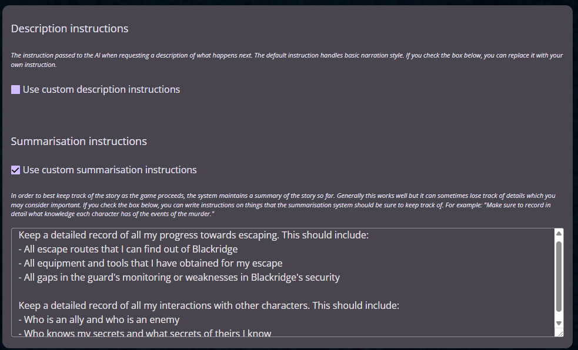Viewport: 578px width, 350px height.
Task: Click the textarea scroll down arrow
Action: click(559, 323)
